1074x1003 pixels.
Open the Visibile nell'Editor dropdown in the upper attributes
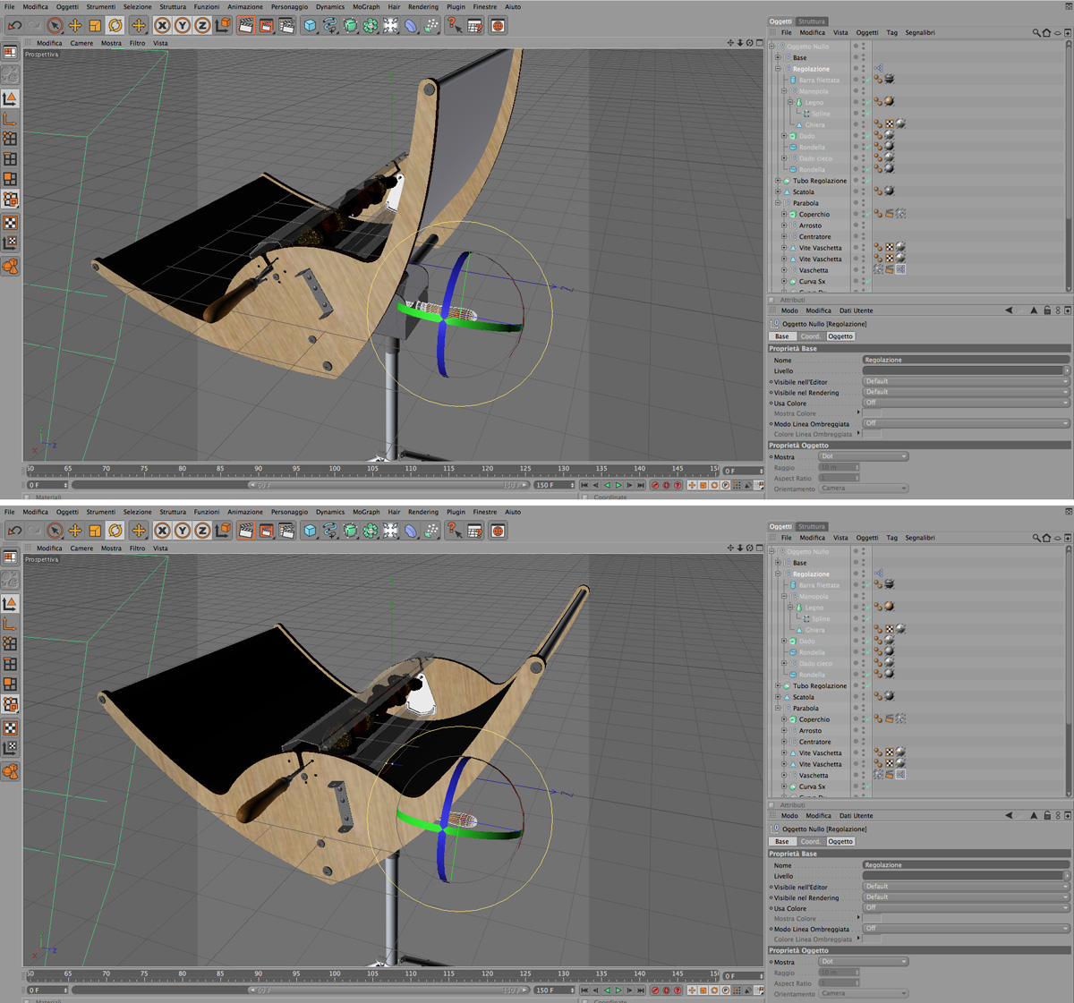[x=966, y=381]
